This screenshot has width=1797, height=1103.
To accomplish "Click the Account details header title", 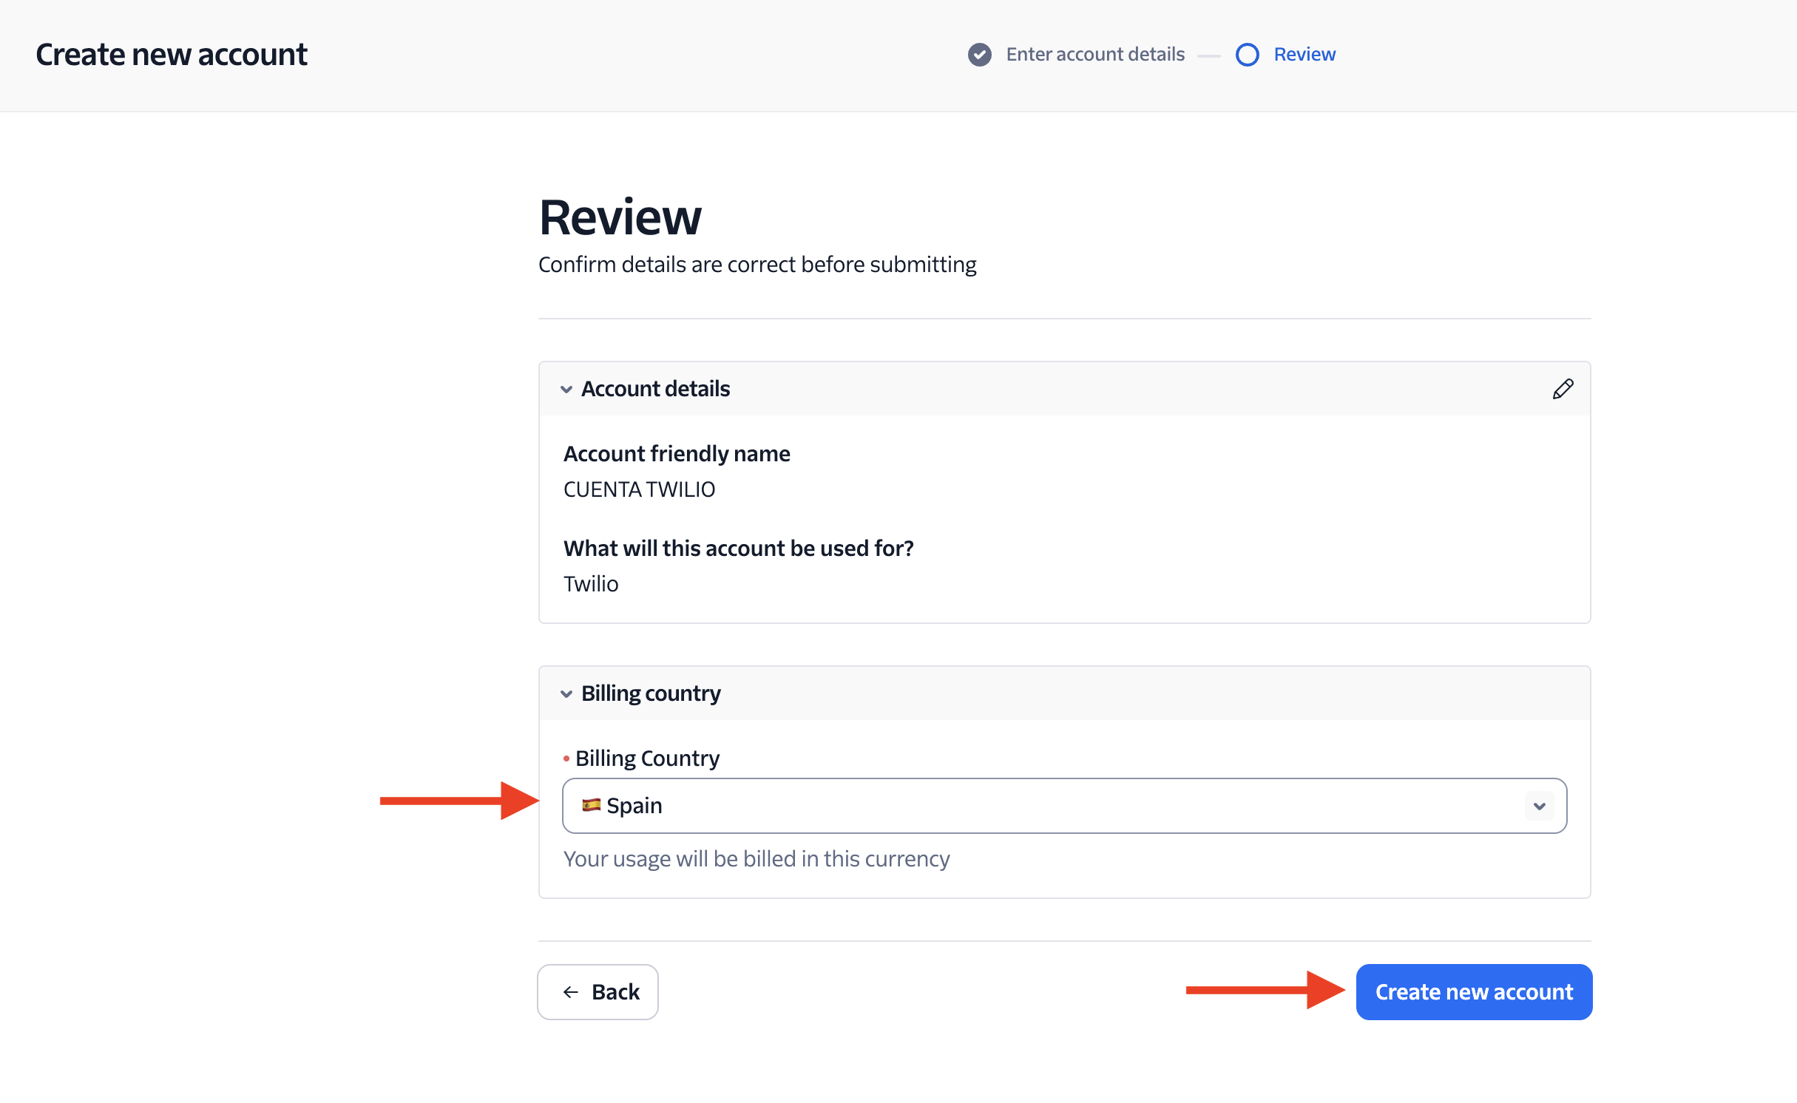I will 655,389.
